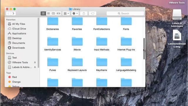
Task: Switch to Cover Flow view
Action: point(58,14)
